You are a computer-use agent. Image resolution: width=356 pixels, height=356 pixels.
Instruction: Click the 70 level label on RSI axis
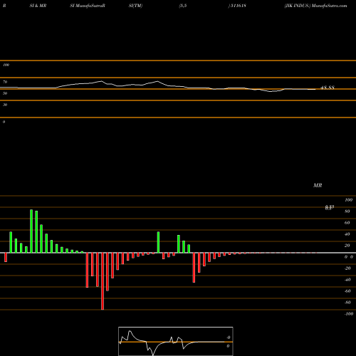5,82
